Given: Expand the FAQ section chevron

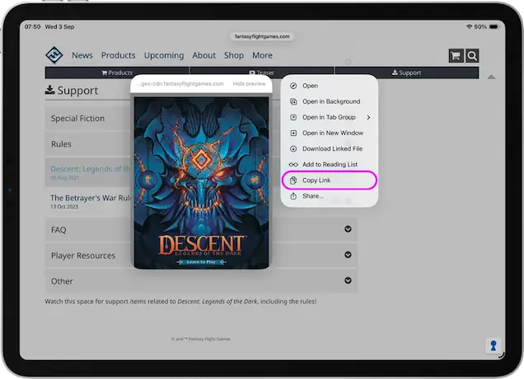Looking at the screenshot, I should click(349, 230).
